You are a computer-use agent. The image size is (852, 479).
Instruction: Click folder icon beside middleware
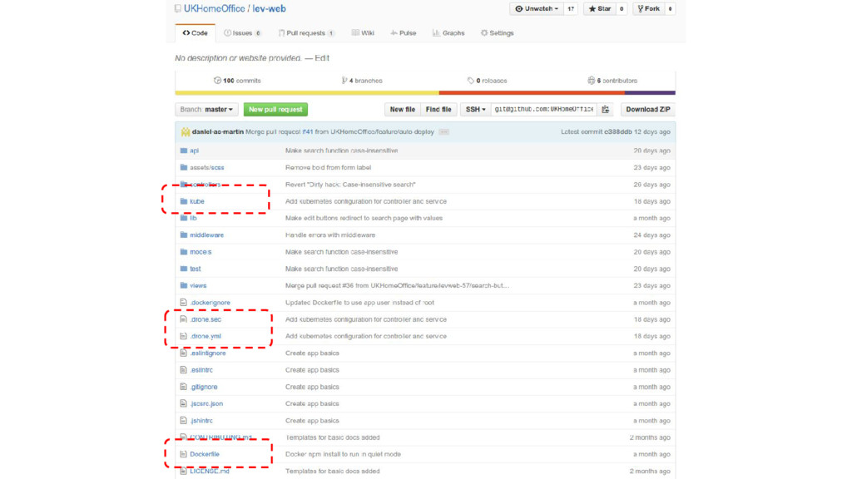pos(184,235)
